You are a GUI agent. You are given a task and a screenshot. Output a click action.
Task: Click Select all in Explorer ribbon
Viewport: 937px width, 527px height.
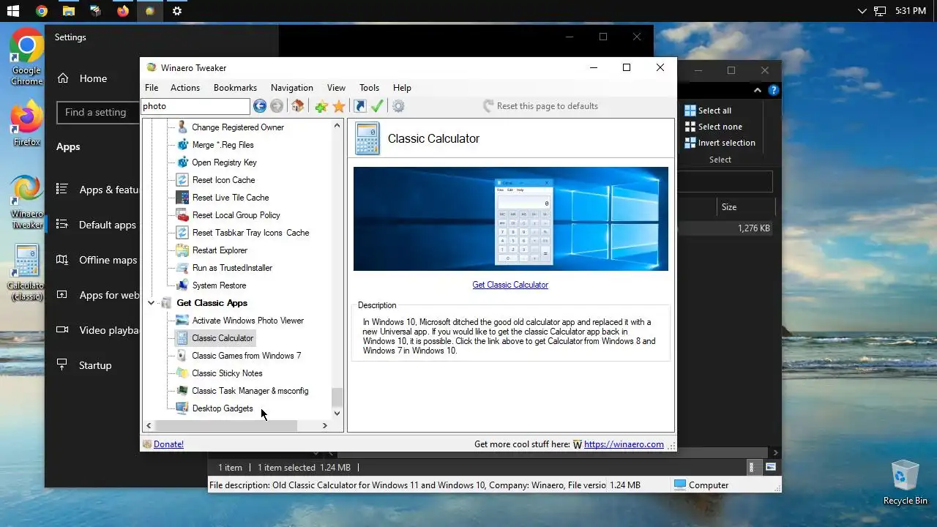tap(708, 111)
